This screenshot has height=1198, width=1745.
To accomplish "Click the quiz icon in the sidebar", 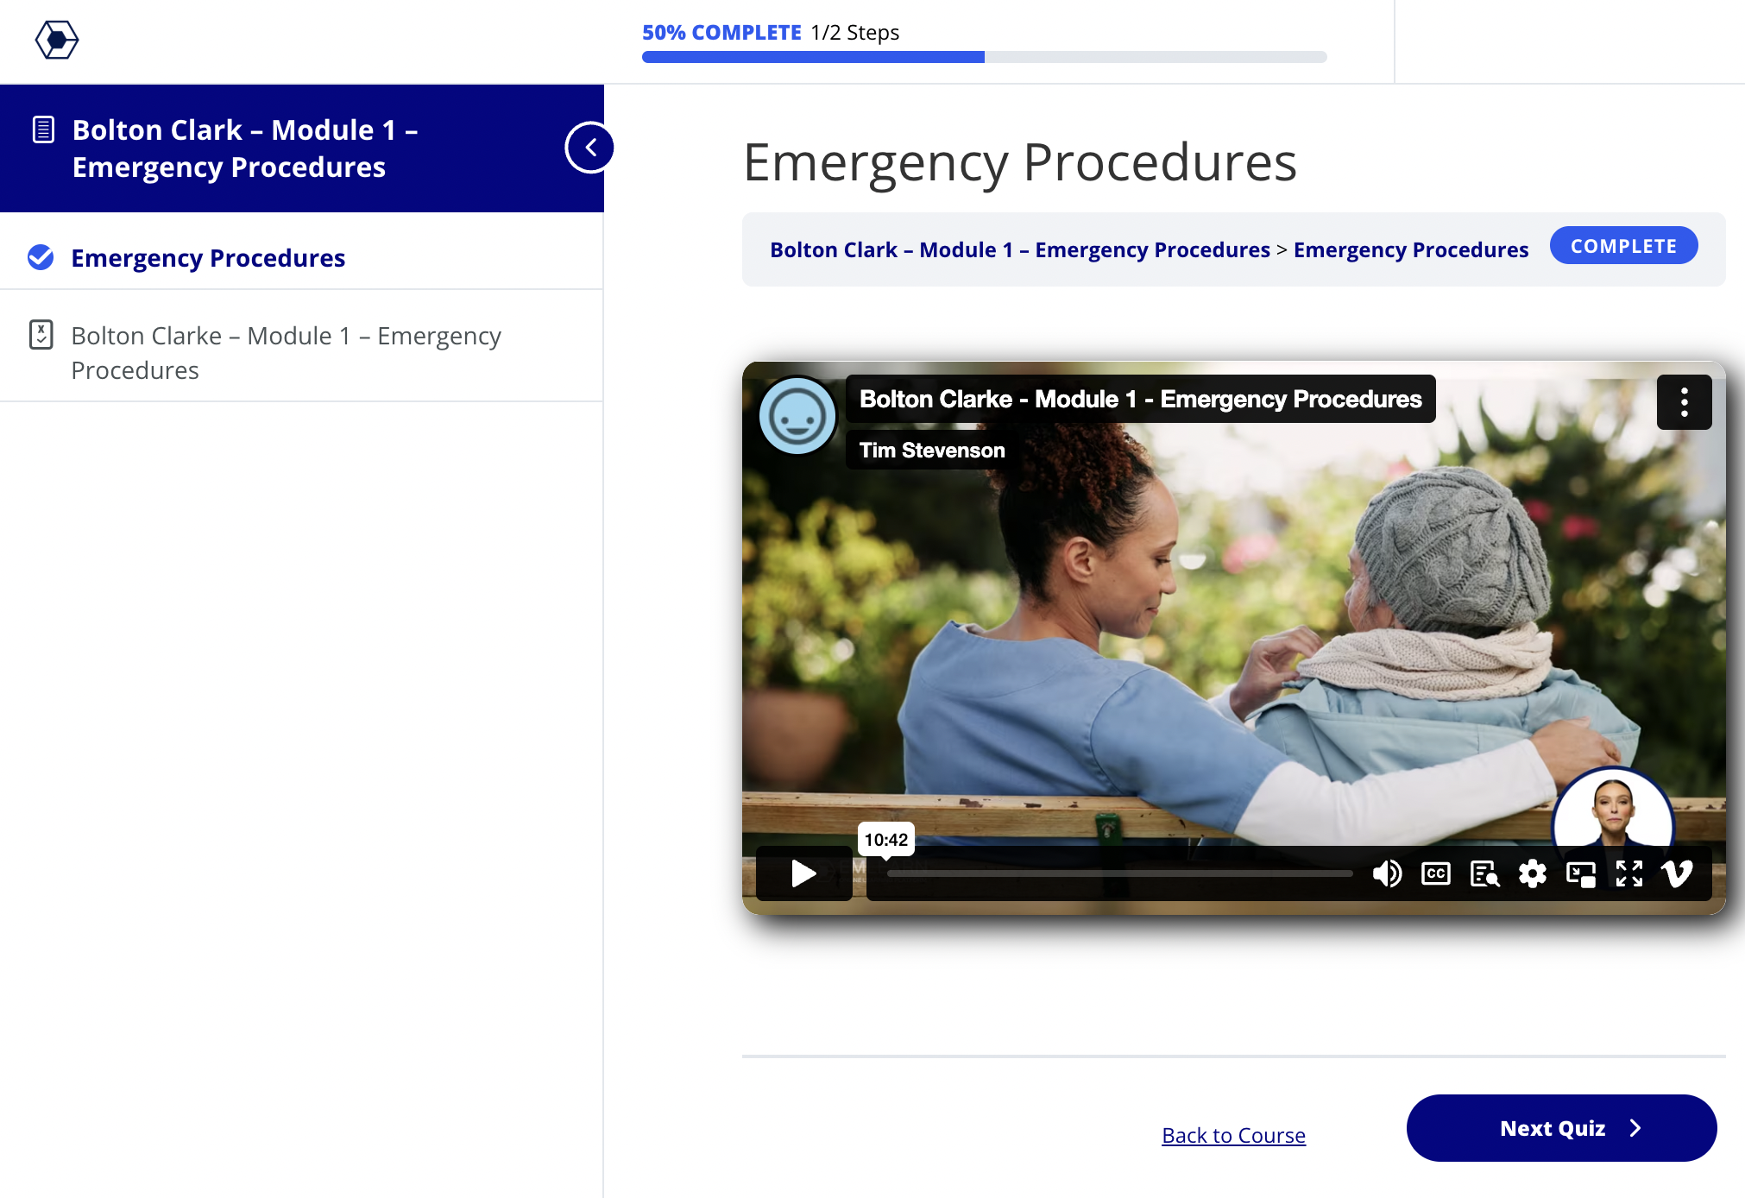I will (x=41, y=335).
